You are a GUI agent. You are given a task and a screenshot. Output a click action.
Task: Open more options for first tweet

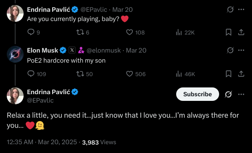(x=241, y=10)
